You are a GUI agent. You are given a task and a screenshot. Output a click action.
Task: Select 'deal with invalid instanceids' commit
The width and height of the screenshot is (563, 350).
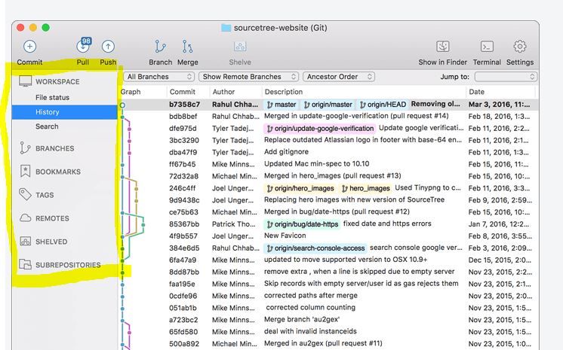click(x=328, y=331)
